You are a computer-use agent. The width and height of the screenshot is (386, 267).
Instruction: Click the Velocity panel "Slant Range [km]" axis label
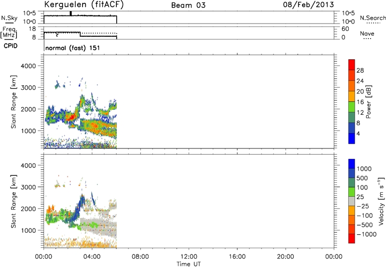point(14,201)
